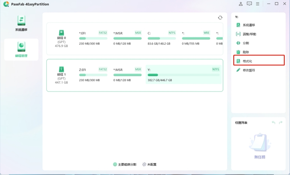Open the user account icon
The height and width of the screenshot is (175, 290).
click(x=241, y=4)
